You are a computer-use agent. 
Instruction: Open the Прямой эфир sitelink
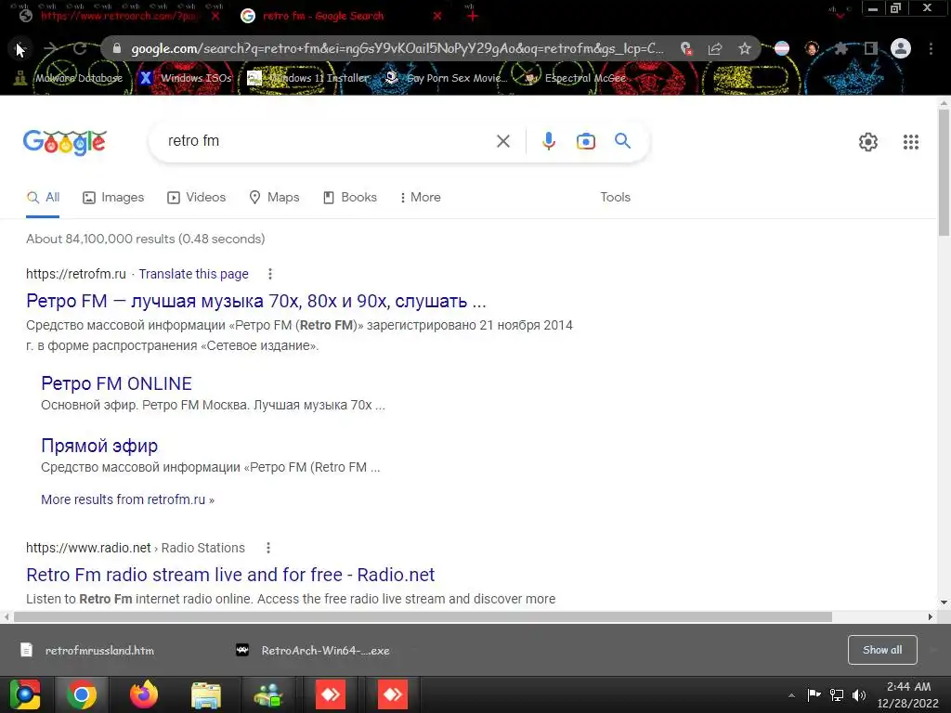(x=99, y=446)
